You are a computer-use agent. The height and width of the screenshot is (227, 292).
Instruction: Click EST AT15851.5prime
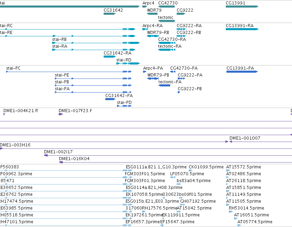tap(243, 188)
